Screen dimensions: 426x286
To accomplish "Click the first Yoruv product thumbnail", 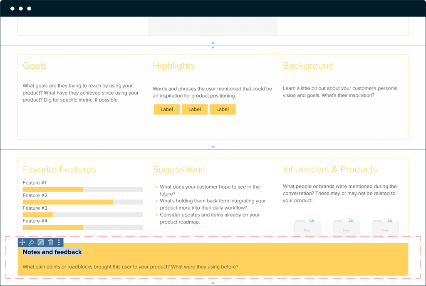I will 307,226.
